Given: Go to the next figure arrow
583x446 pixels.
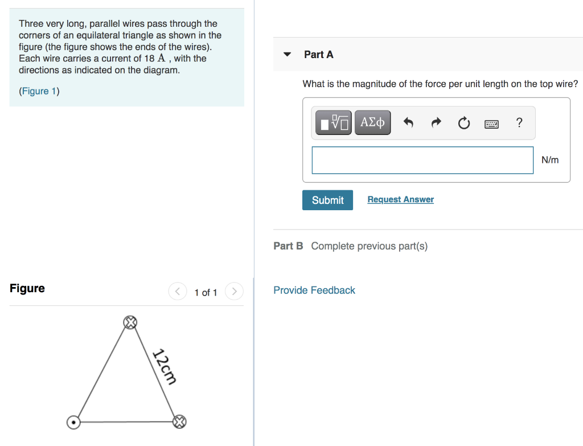Looking at the screenshot, I should point(234,291).
